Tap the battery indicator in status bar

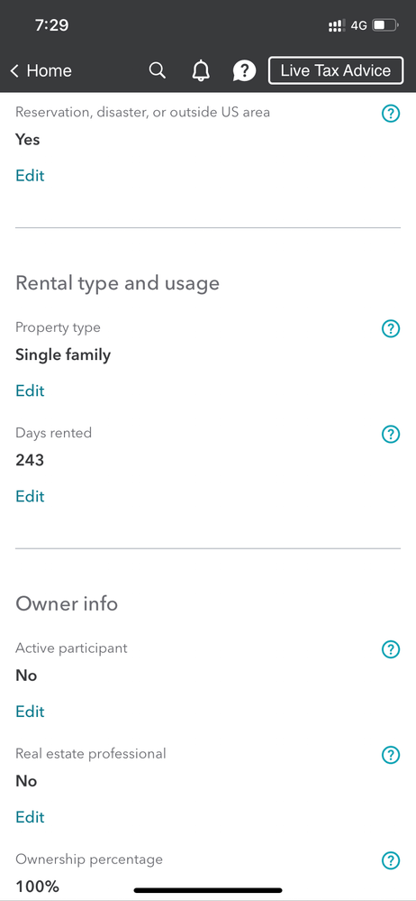[385, 25]
